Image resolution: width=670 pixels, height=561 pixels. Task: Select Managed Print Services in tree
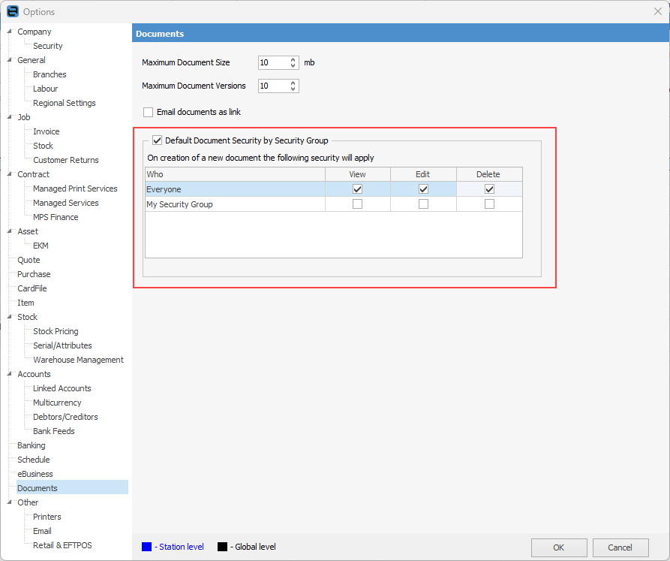click(x=75, y=189)
